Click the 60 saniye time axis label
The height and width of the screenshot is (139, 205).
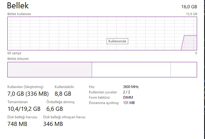point(14,53)
